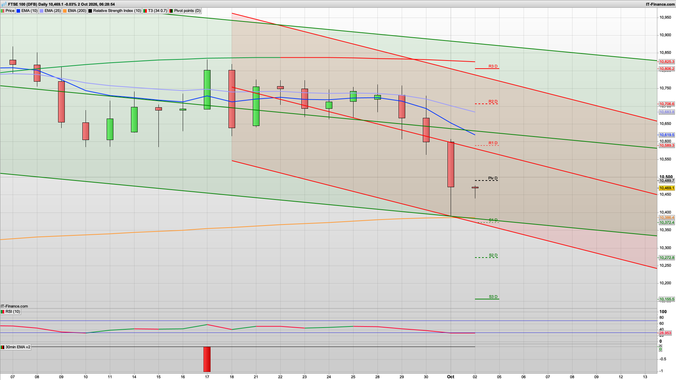Image resolution: width=676 pixels, height=380 pixels.
Task: Click date 17 on the time axis
Action: point(207,377)
